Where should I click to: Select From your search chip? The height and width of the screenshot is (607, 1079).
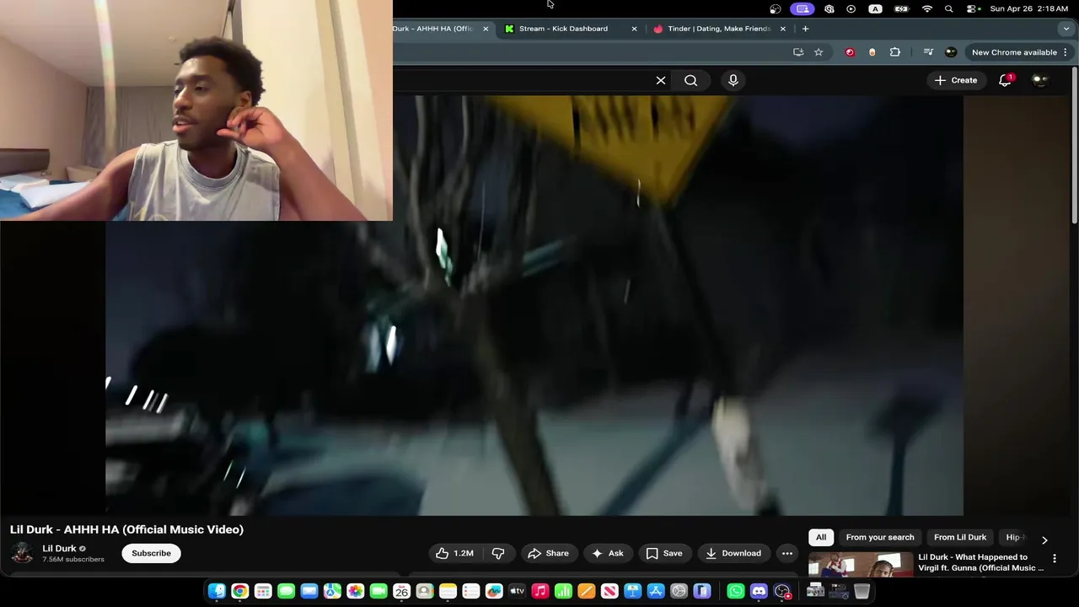880,537
